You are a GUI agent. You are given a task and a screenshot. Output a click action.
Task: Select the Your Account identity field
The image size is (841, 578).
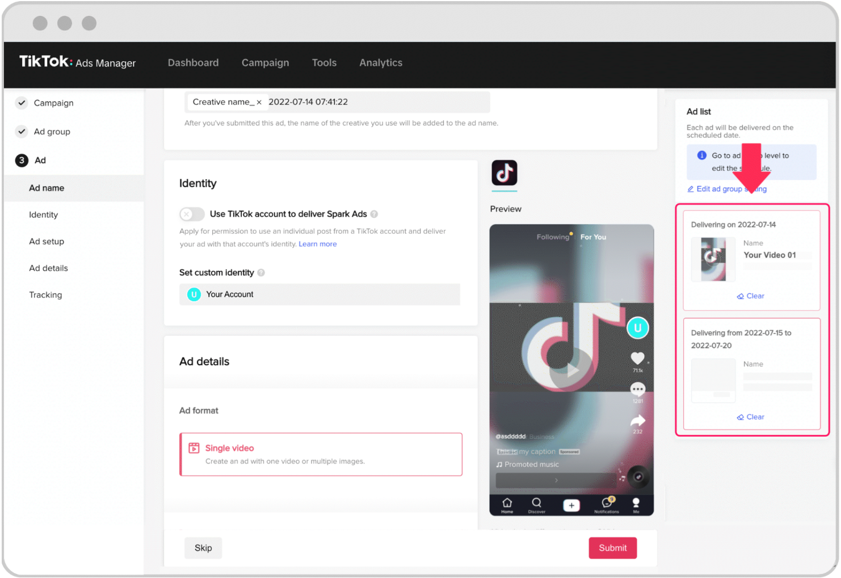(319, 294)
